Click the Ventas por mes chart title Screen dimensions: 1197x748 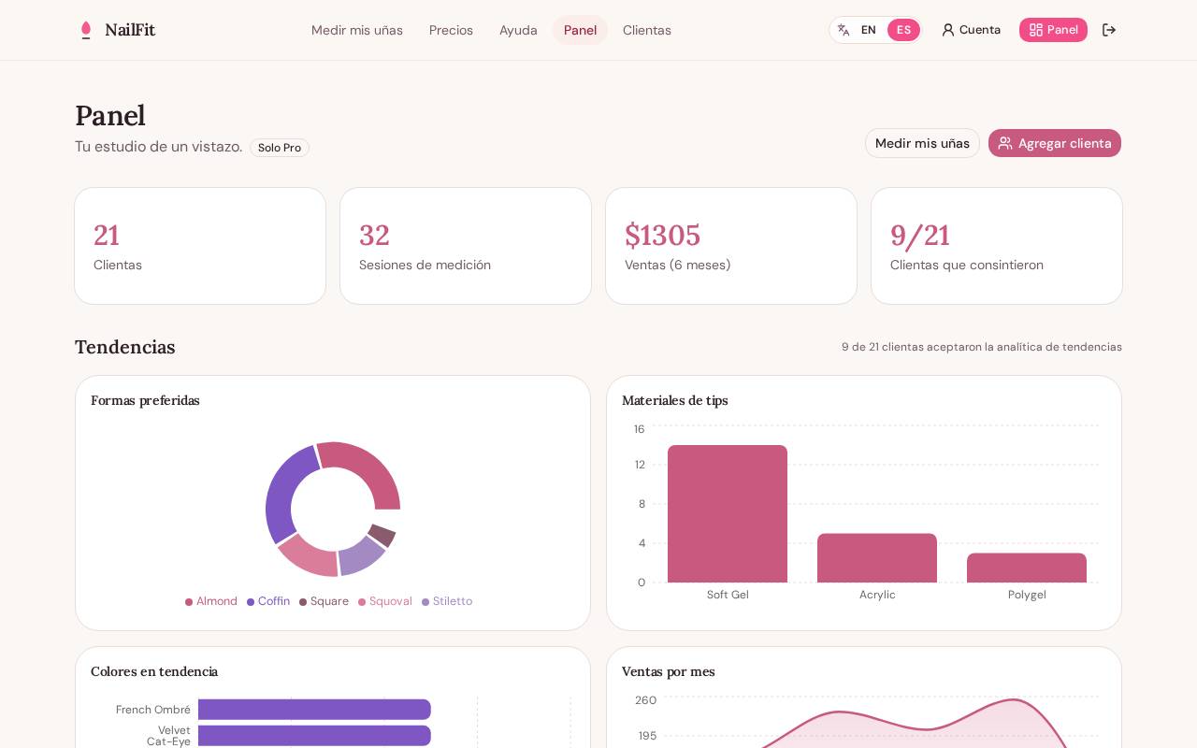pos(669,671)
